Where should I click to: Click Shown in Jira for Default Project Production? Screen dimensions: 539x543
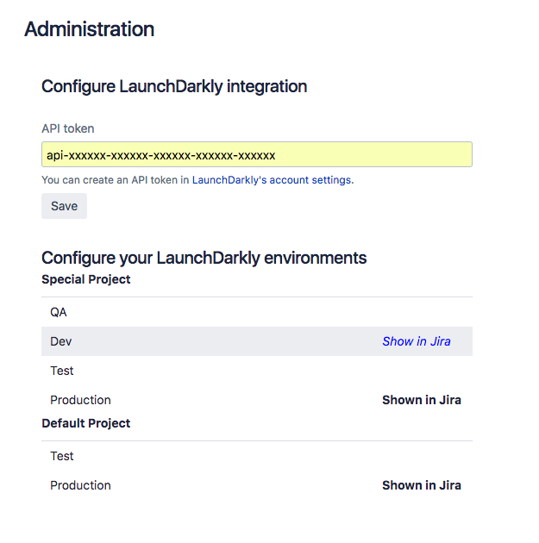pos(422,485)
